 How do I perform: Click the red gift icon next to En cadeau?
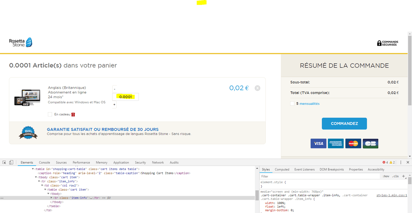click(x=73, y=114)
